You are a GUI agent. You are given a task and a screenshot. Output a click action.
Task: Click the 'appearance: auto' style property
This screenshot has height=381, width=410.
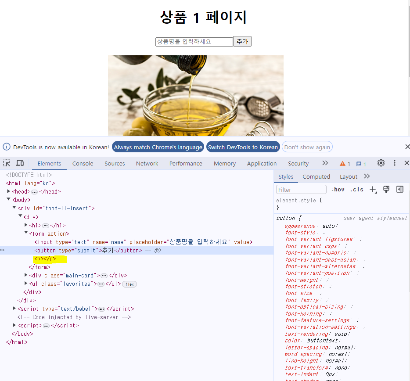point(311,226)
